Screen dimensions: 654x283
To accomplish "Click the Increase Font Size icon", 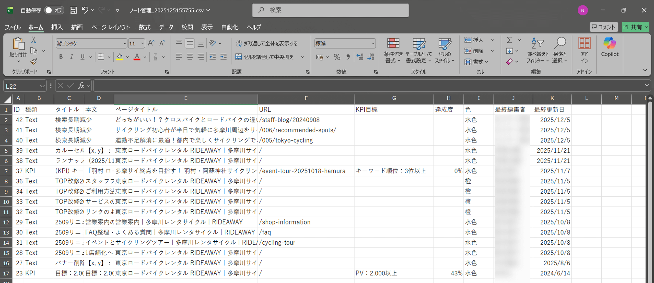I will (x=151, y=43).
